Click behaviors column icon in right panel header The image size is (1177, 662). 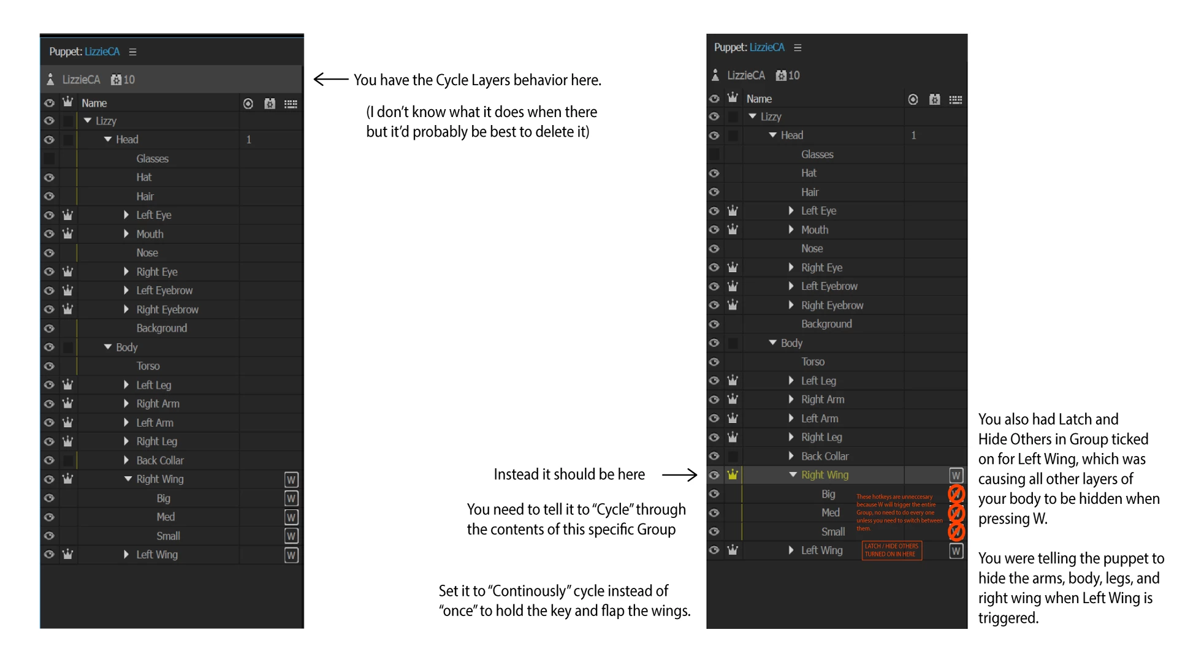pos(934,99)
